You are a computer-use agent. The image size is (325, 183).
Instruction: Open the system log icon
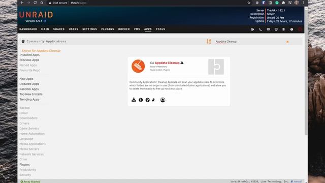pyautogui.click(x=284, y=29)
